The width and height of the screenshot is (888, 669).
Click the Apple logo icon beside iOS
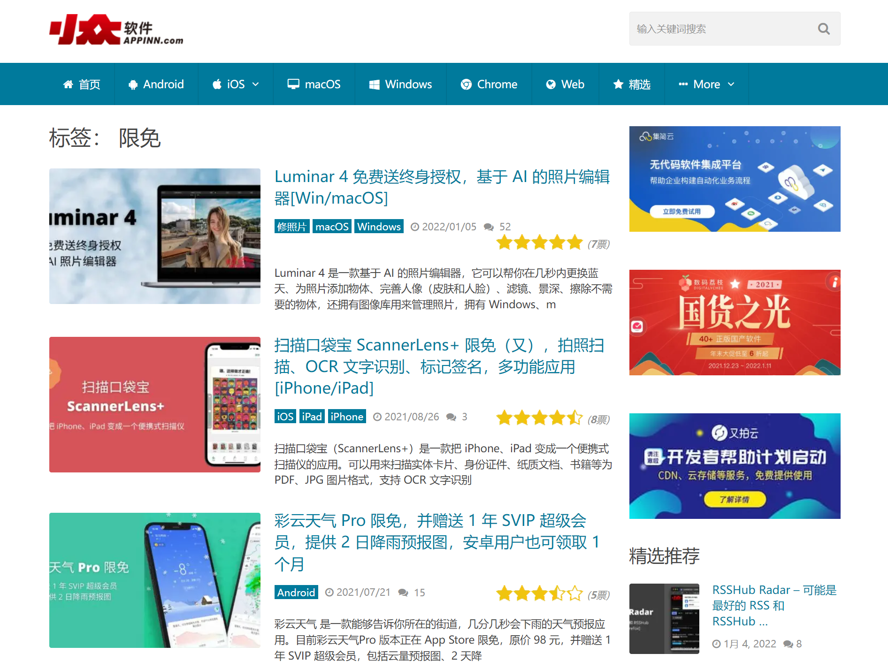coord(217,84)
